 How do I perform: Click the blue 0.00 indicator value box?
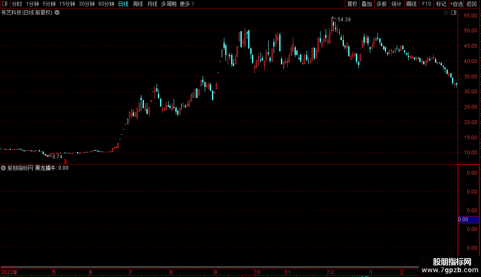point(468,219)
